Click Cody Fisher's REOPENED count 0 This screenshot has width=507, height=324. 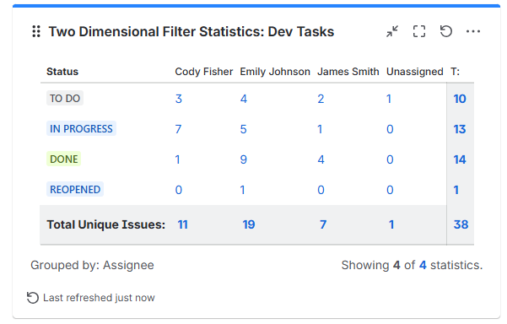[179, 190]
